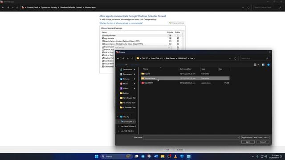Open the Windows Start menu
The width and height of the screenshot is (285, 160).
pos(97,156)
